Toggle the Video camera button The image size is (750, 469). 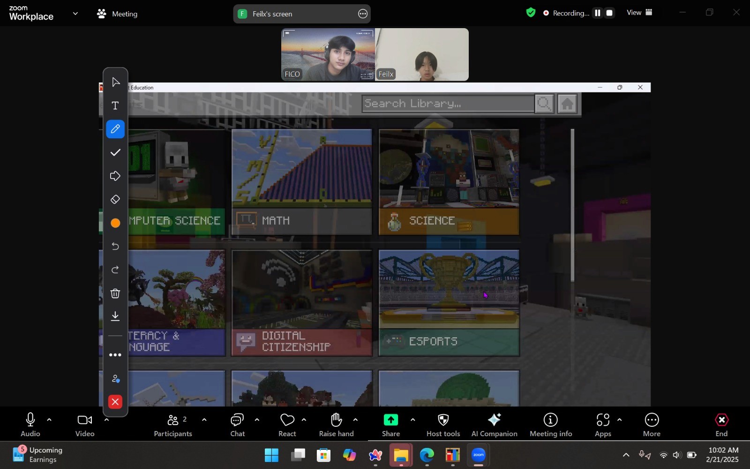coord(85,424)
